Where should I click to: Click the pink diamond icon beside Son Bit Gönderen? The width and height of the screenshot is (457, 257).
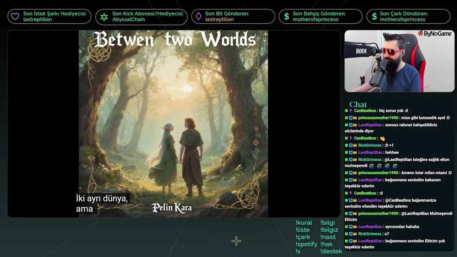198,16
